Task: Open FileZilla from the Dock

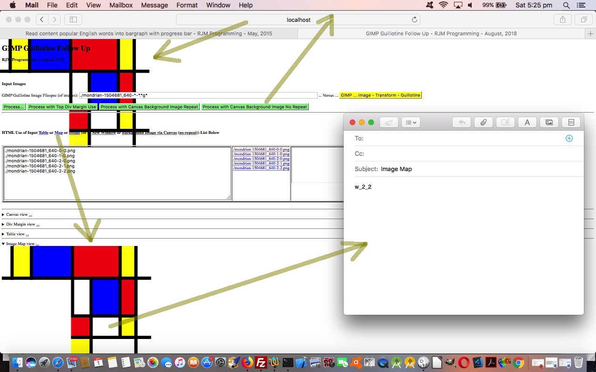Action: click(261, 362)
